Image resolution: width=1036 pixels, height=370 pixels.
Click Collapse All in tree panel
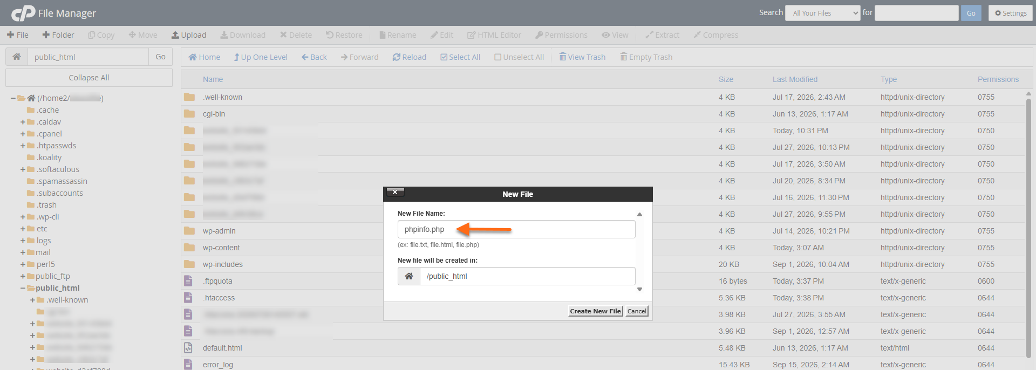[x=89, y=78]
